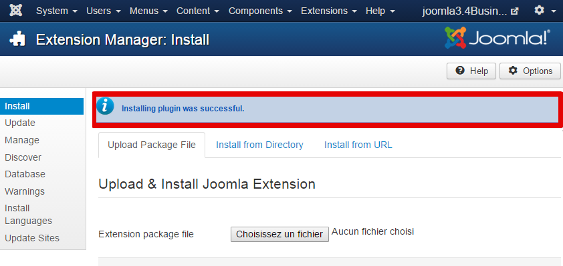
Task: Expand the Users dropdown menu
Action: (104, 11)
